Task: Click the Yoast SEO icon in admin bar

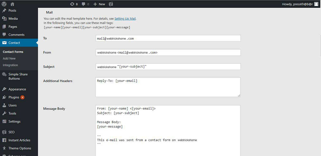Action: pyautogui.click(x=110, y=4)
